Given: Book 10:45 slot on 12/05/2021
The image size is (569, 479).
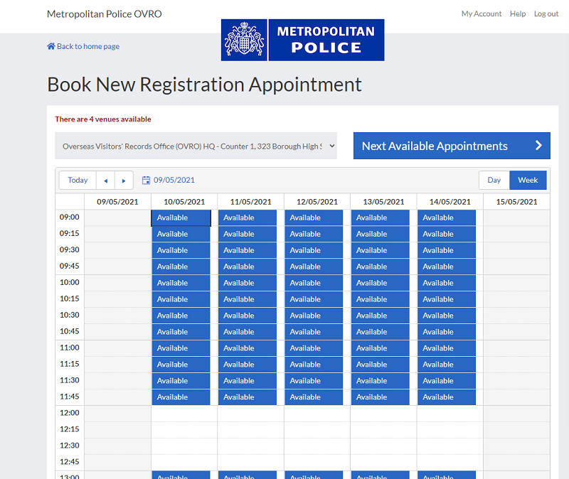Looking at the screenshot, I should point(314,332).
